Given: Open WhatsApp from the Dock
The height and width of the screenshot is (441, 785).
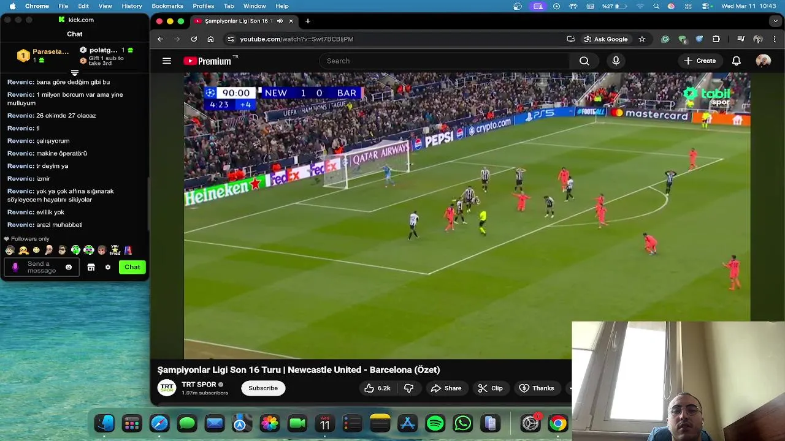Looking at the screenshot, I should click(x=462, y=423).
